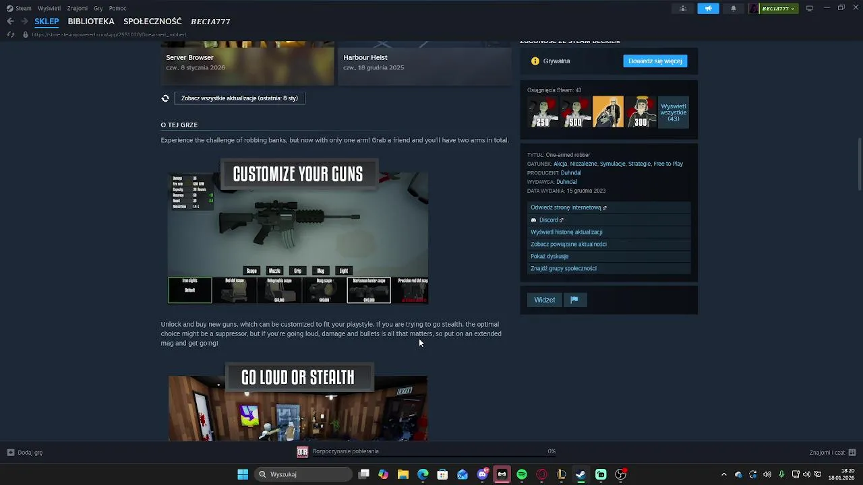
Task: Reload the store page
Action: pos(10,34)
